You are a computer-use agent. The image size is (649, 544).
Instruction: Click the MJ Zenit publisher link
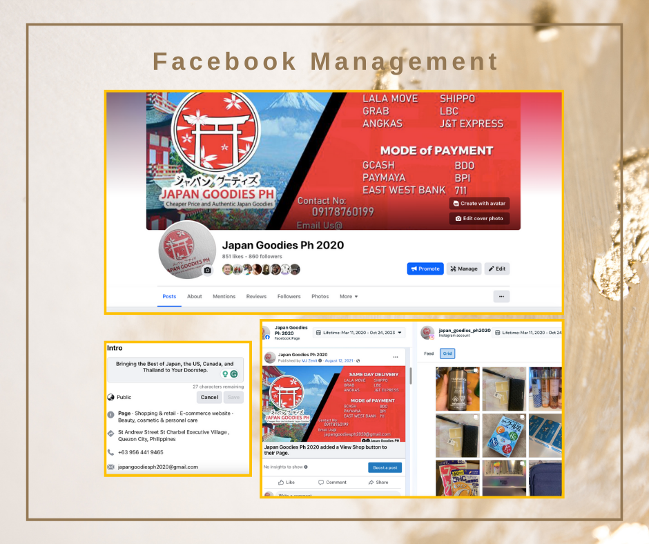(309, 360)
